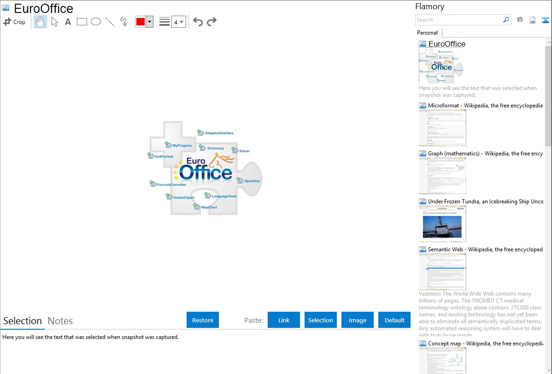Viewport: 552px width, 374px height.
Task: Open the Selection tab
Action: point(23,321)
